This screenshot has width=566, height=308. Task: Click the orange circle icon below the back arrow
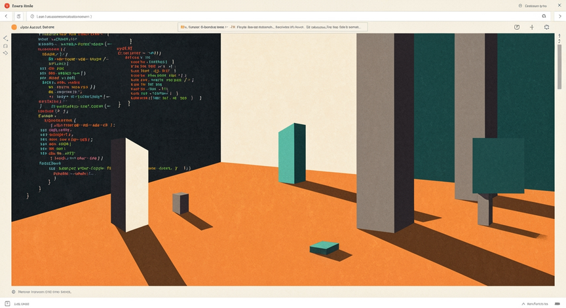14,27
